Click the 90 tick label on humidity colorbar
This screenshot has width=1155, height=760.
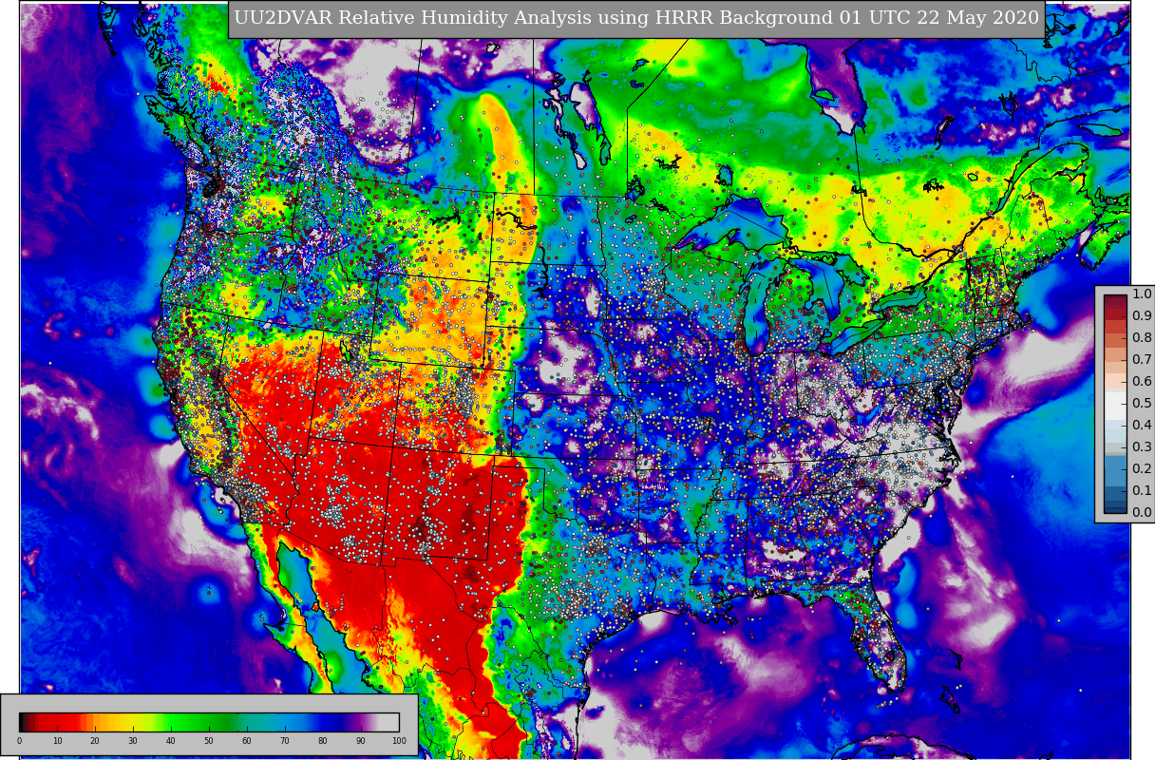361,741
